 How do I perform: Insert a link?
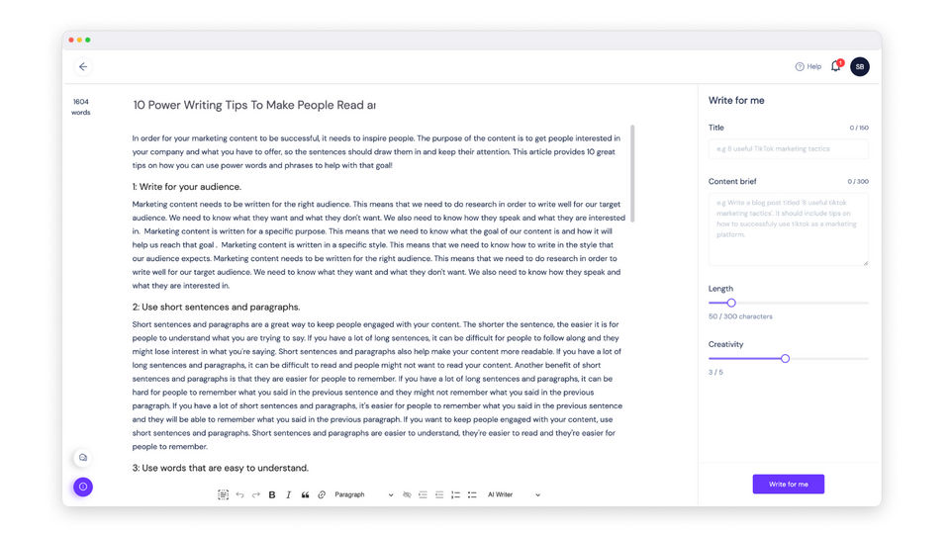[322, 494]
